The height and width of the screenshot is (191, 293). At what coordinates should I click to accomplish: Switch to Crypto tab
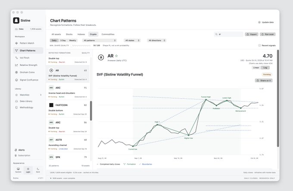[x=93, y=34]
